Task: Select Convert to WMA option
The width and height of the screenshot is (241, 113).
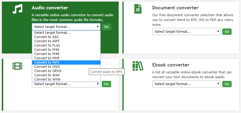Action: [x=66, y=79]
